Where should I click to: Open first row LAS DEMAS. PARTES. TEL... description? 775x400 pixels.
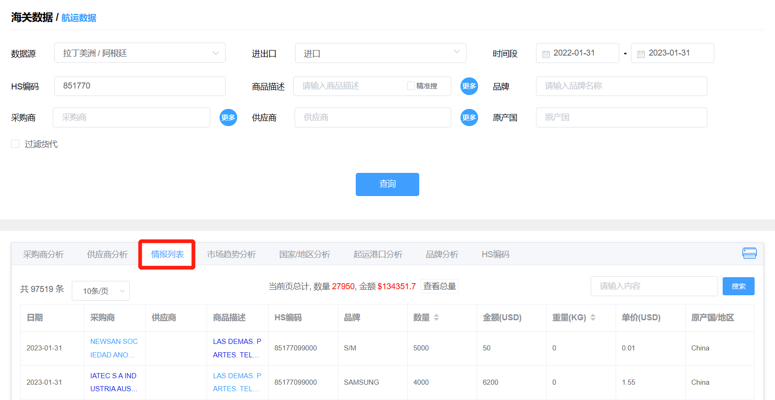tap(237, 348)
